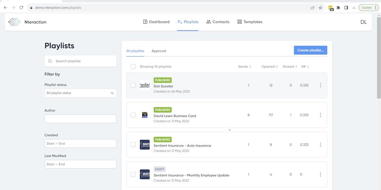Image resolution: width=381 pixels, height=190 pixels.
Task: Select the David Lewis Business Card checkbox
Action: 133,115
